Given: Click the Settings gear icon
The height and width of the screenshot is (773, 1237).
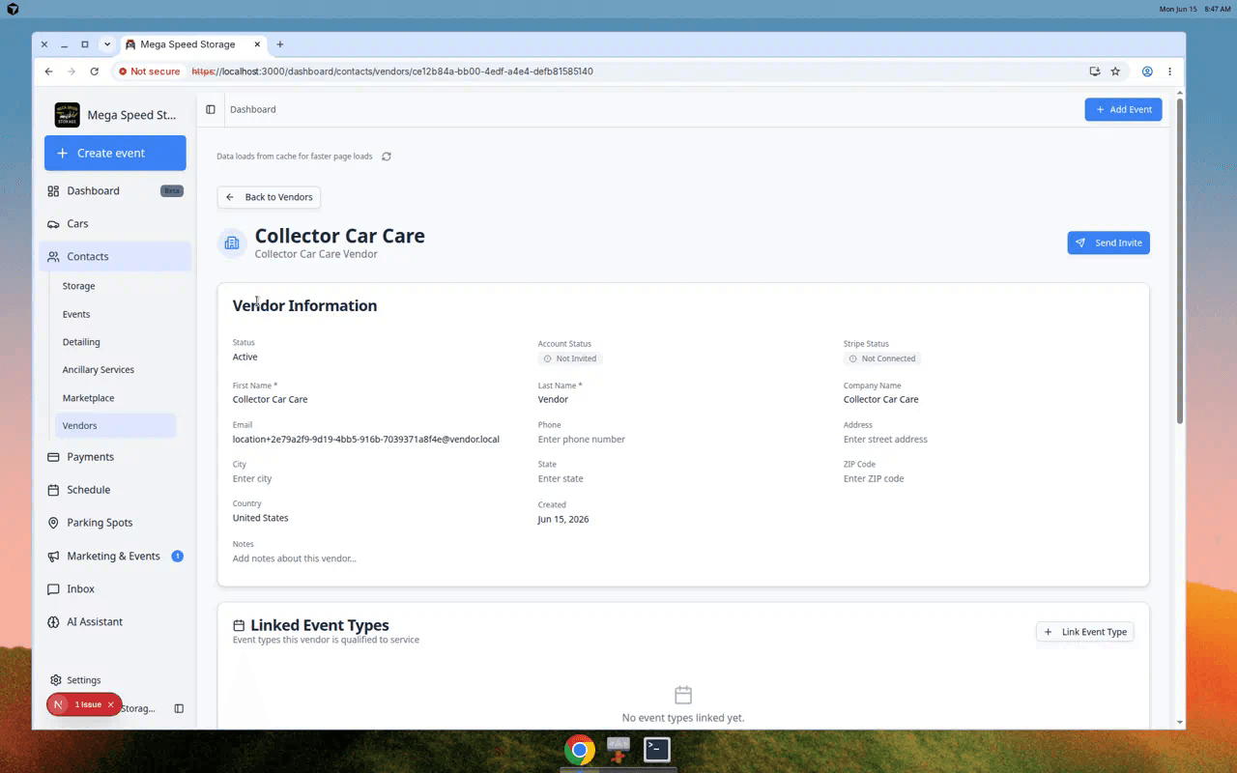Looking at the screenshot, I should coord(56,680).
